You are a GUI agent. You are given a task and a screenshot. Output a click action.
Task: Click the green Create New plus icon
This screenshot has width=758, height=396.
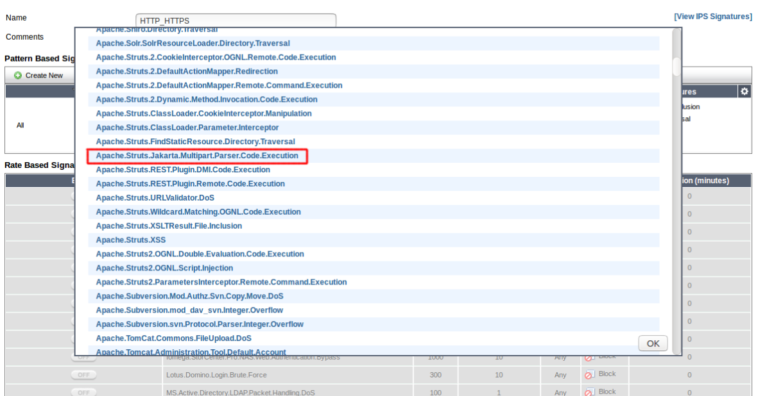[18, 75]
